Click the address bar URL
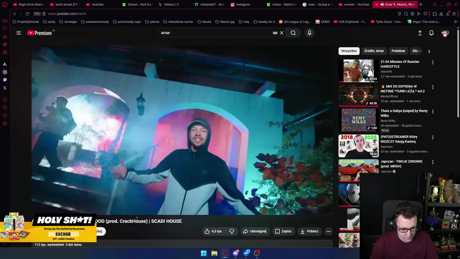460x259 pixels. [67, 14]
